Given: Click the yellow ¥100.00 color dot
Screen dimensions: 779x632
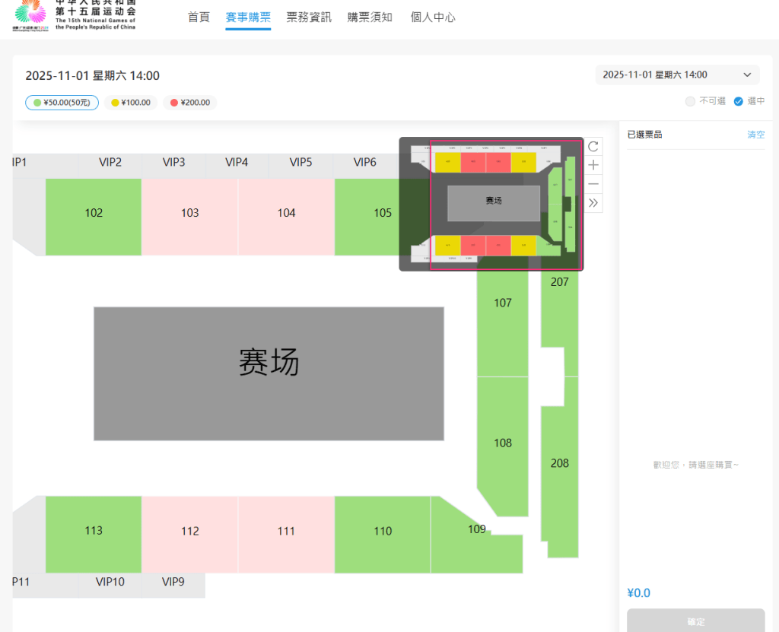Looking at the screenshot, I should click(x=116, y=103).
